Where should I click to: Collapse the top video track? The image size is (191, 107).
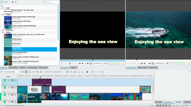[x=3, y=80]
